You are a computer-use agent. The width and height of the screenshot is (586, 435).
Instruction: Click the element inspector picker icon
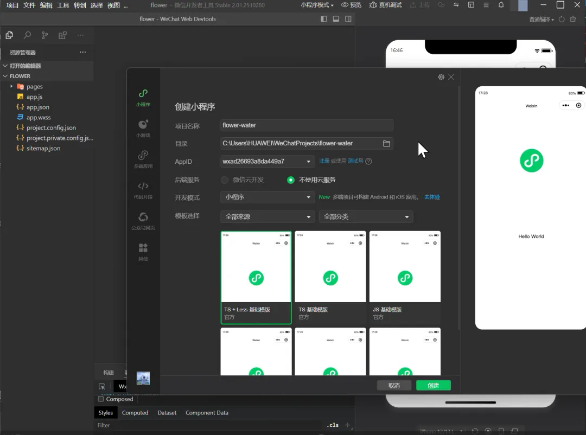tap(101, 387)
